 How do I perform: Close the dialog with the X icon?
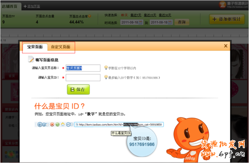coord(225,46)
